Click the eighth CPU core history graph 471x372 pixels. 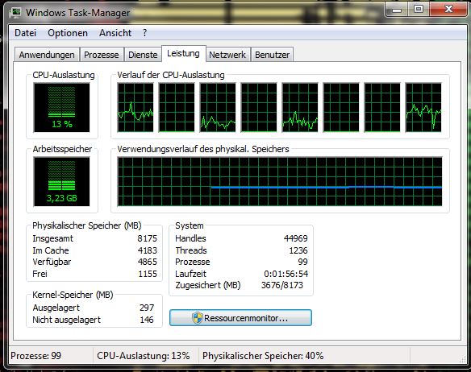(x=423, y=107)
